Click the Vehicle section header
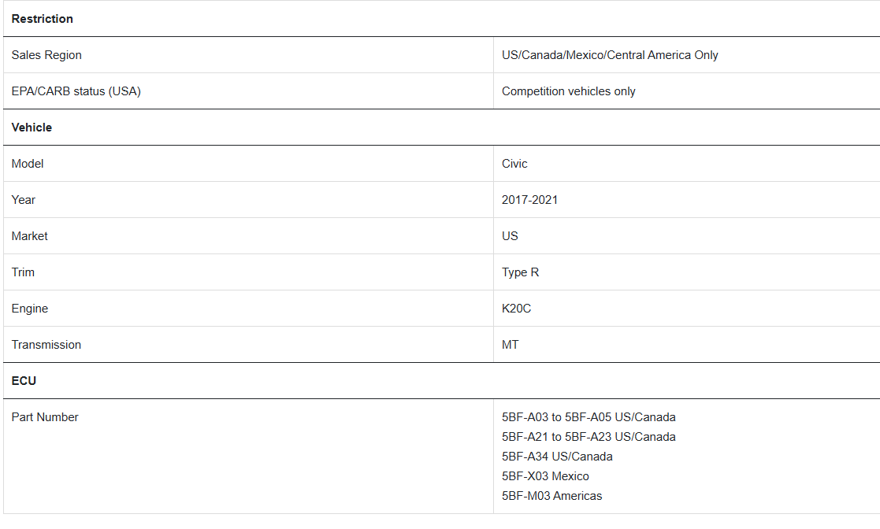 click(32, 128)
